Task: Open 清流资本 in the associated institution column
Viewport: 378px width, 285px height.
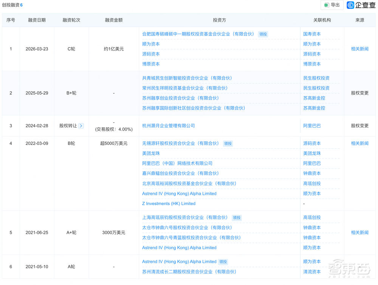Action: (312, 272)
